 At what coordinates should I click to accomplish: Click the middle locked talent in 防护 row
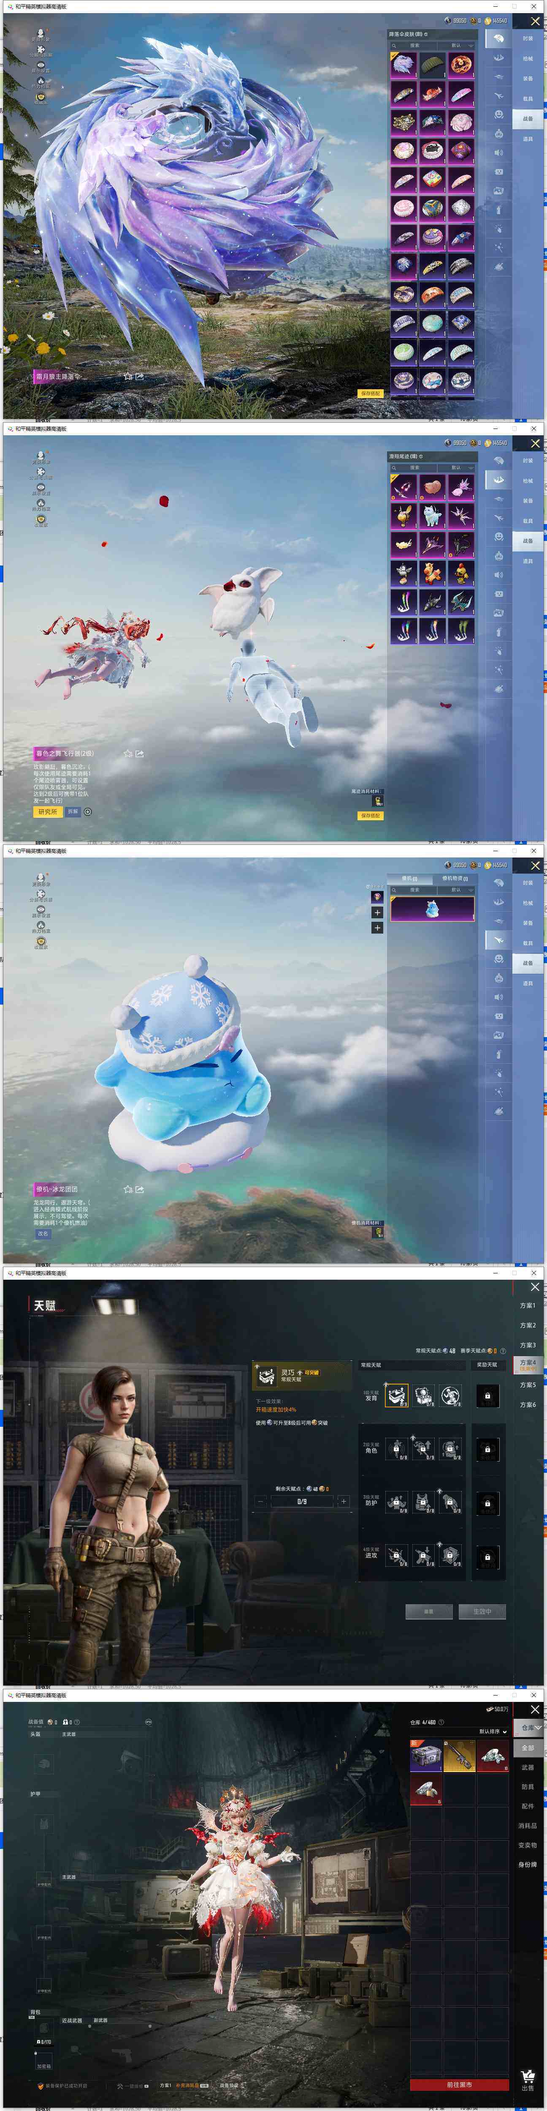tap(423, 1503)
